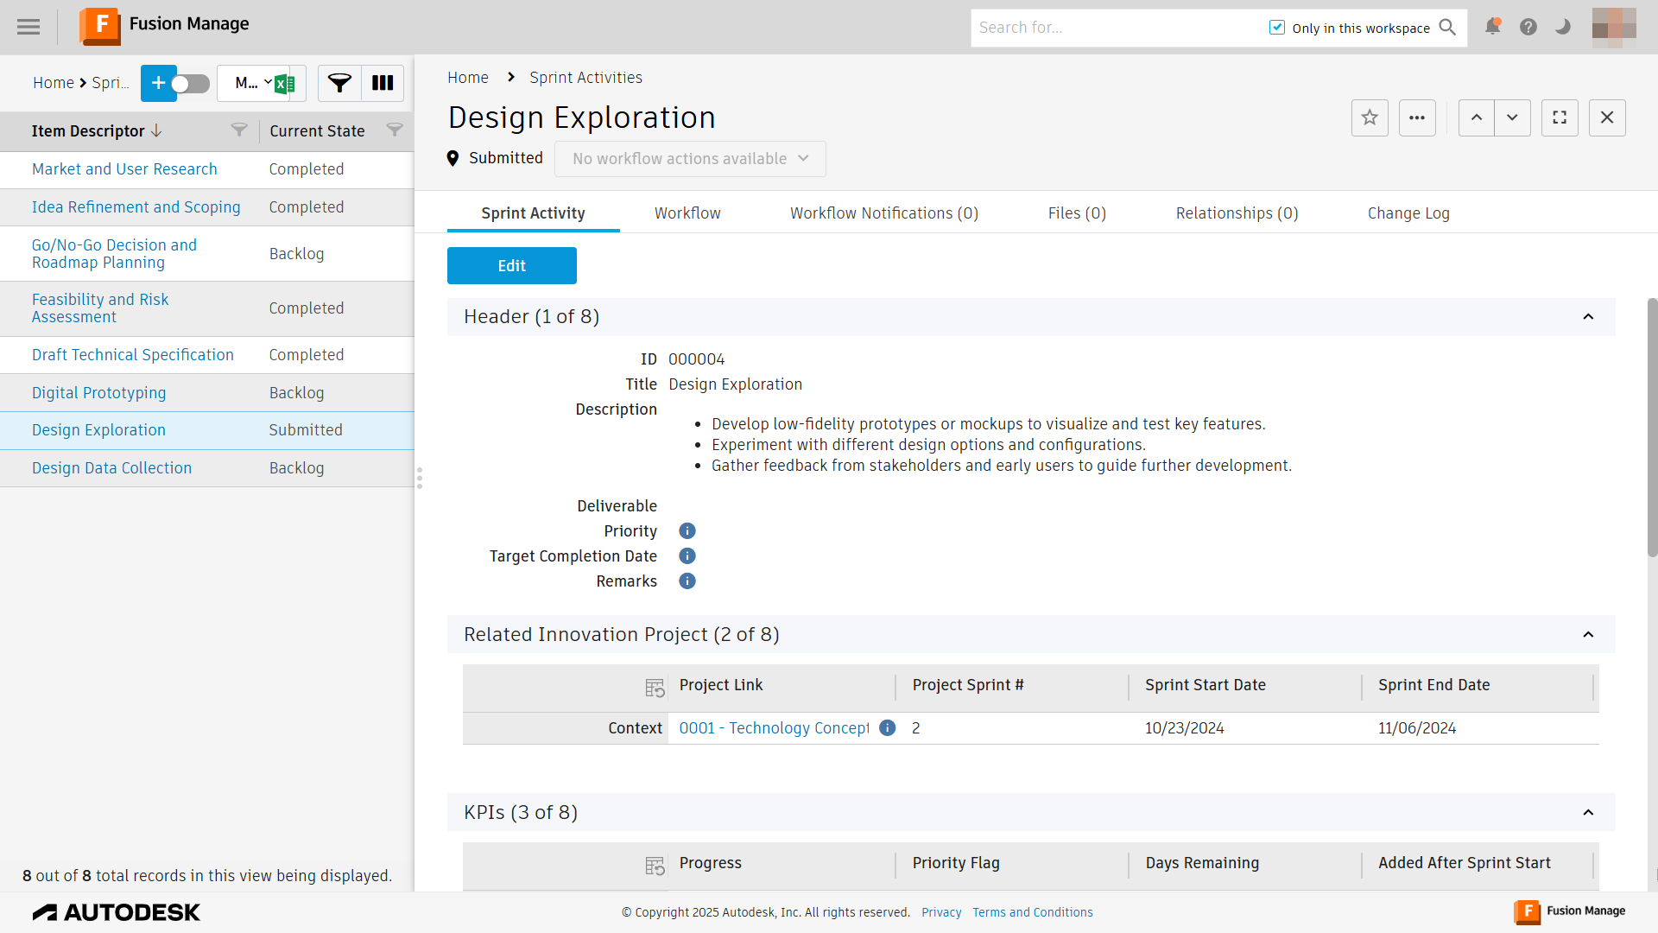Click the Excel export icon
The width and height of the screenshot is (1658, 933).
[285, 84]
